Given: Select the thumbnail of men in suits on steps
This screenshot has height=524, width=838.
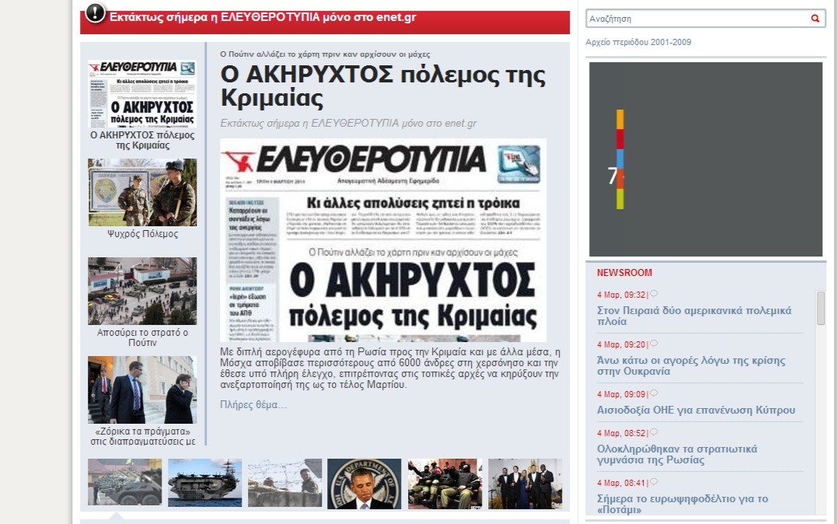Looking at the screenshot, I should [x=142, y=390].
